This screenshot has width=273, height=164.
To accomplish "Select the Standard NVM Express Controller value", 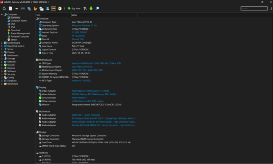I will click(88, 139).
